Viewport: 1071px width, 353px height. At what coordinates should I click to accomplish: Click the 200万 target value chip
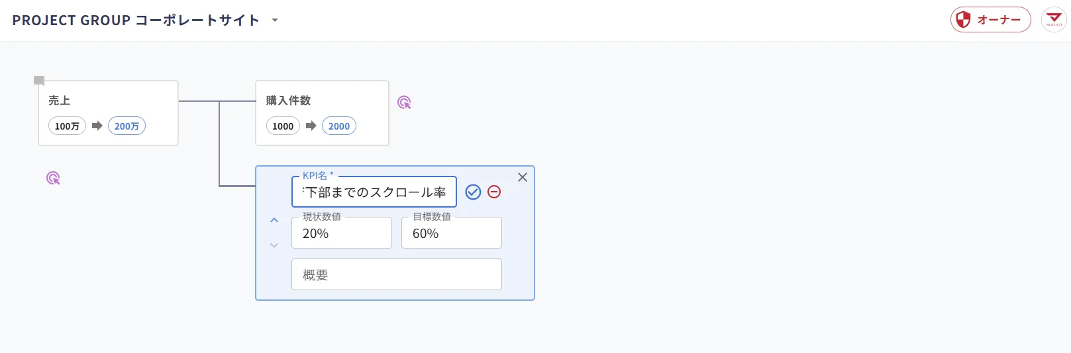click(x=127, y=126)
